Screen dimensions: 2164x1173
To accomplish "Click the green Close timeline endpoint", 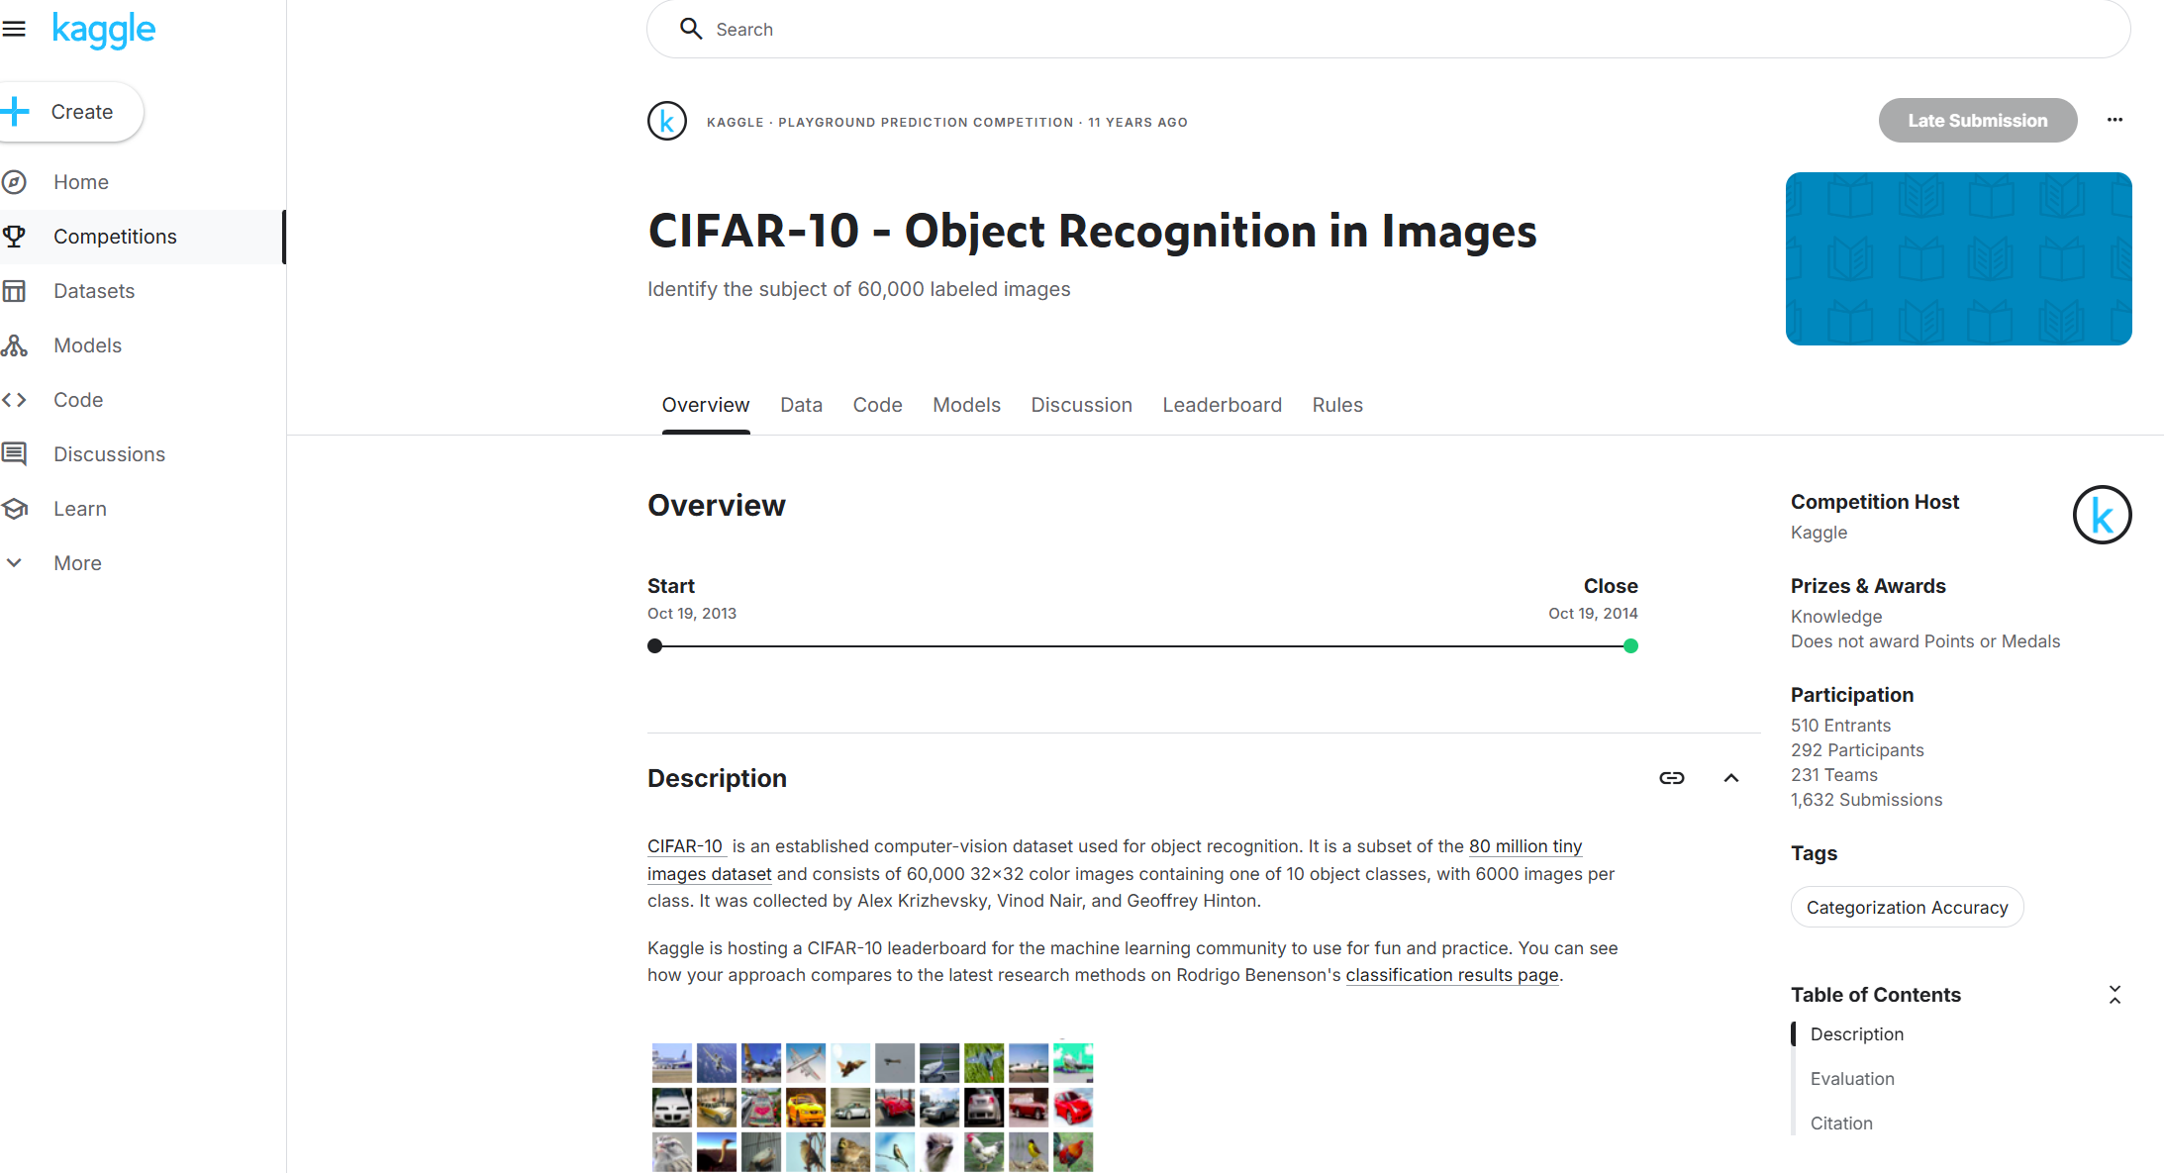I will click(1630, 646).
